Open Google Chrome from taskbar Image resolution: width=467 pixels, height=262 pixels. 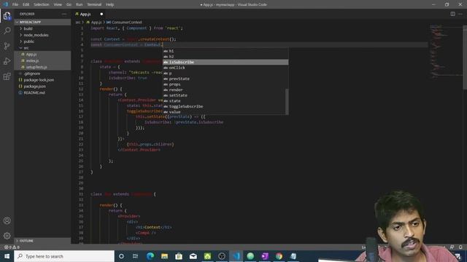pyautogui.click(x=279, y=256)
